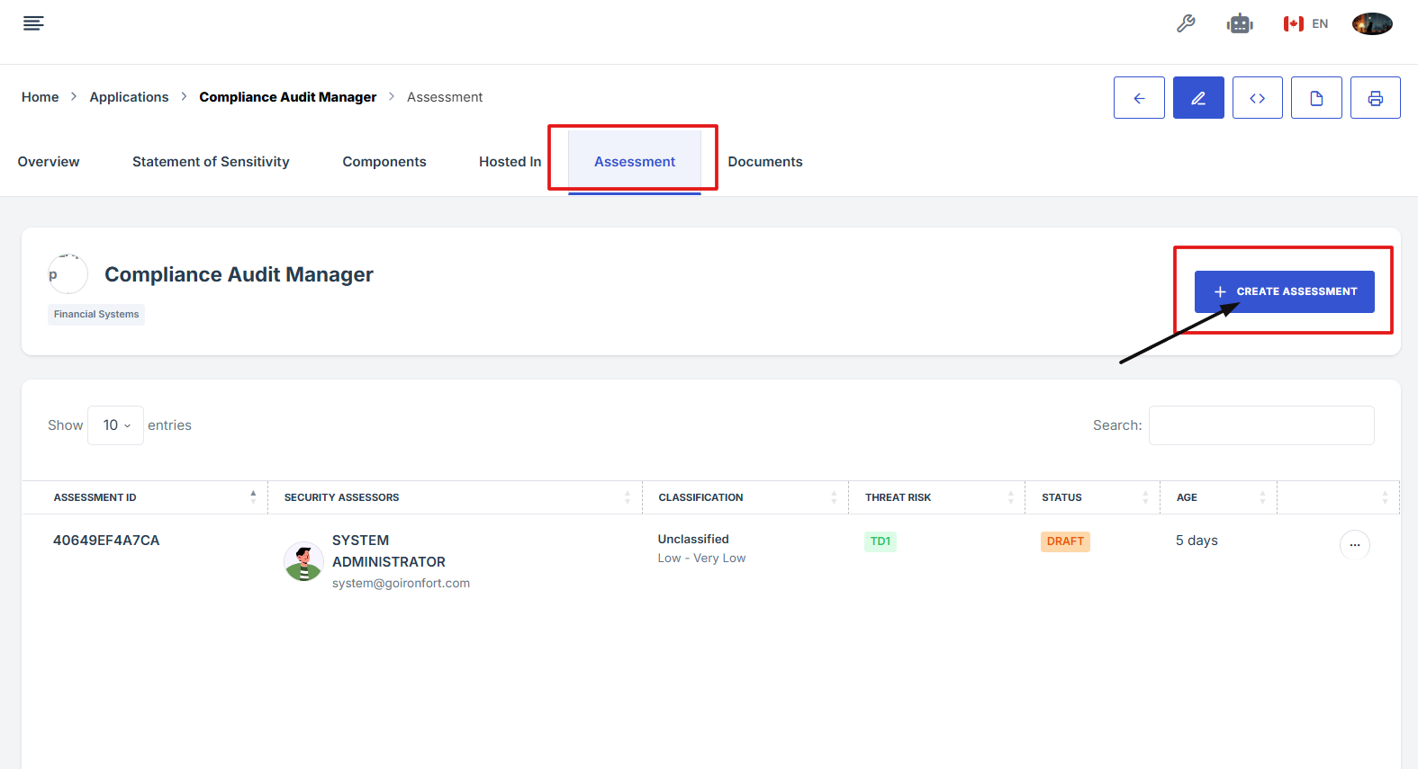Screen dimensions: 1418x769
Task: Open the hamburger navigation menu
Action: 33,23
